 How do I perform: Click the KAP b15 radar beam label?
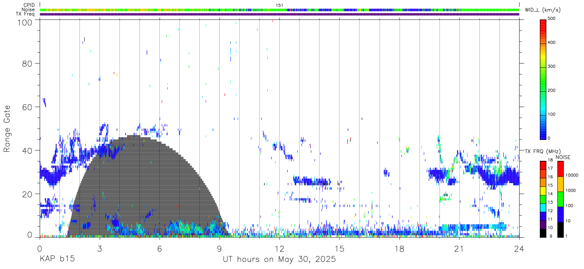coord(57,260)
